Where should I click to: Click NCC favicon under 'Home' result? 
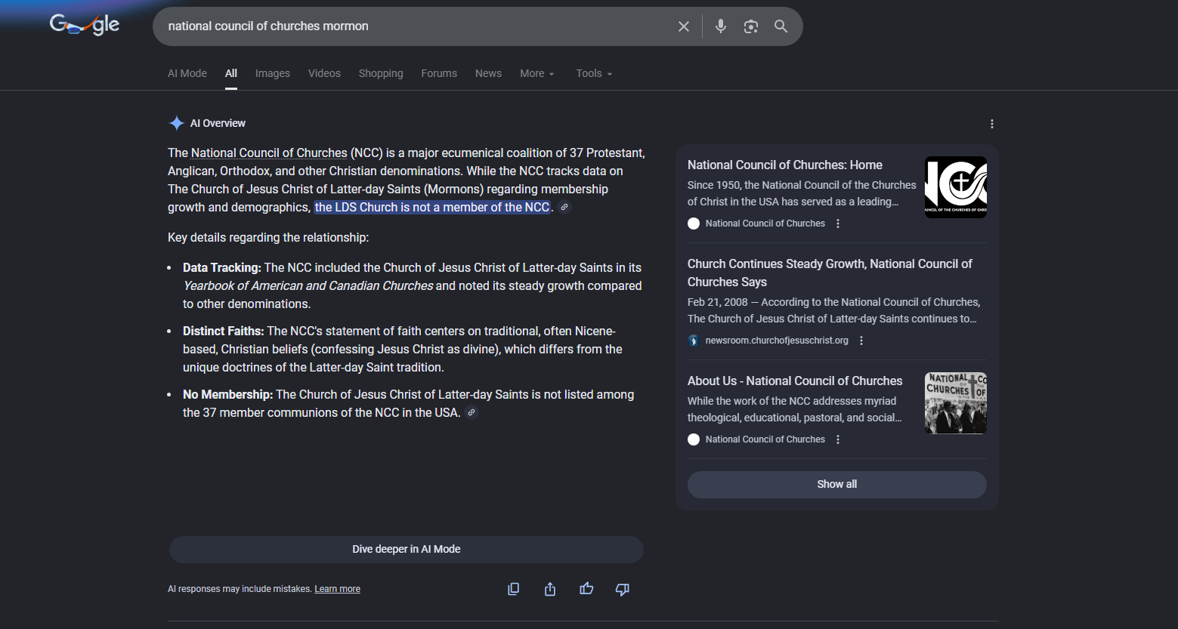tap(694, 224)
